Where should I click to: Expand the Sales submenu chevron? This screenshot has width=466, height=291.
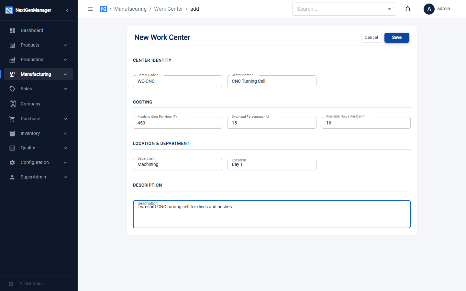coord(65,89)
